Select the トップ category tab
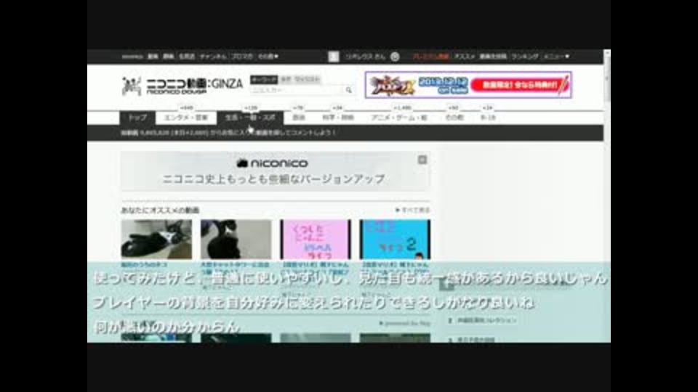698x392 pixels. click(137, 118)
